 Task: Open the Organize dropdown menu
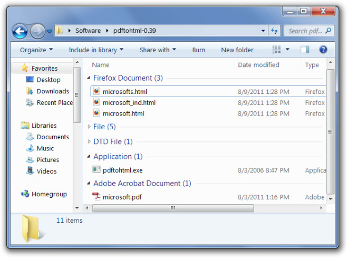tap(36, 50)
